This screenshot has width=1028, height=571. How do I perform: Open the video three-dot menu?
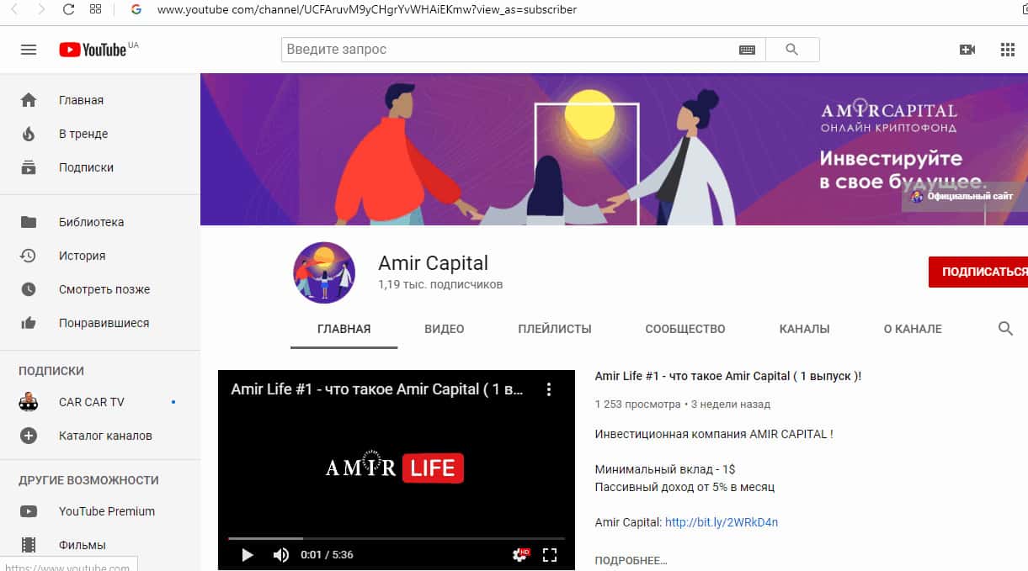tap(548, 389)
